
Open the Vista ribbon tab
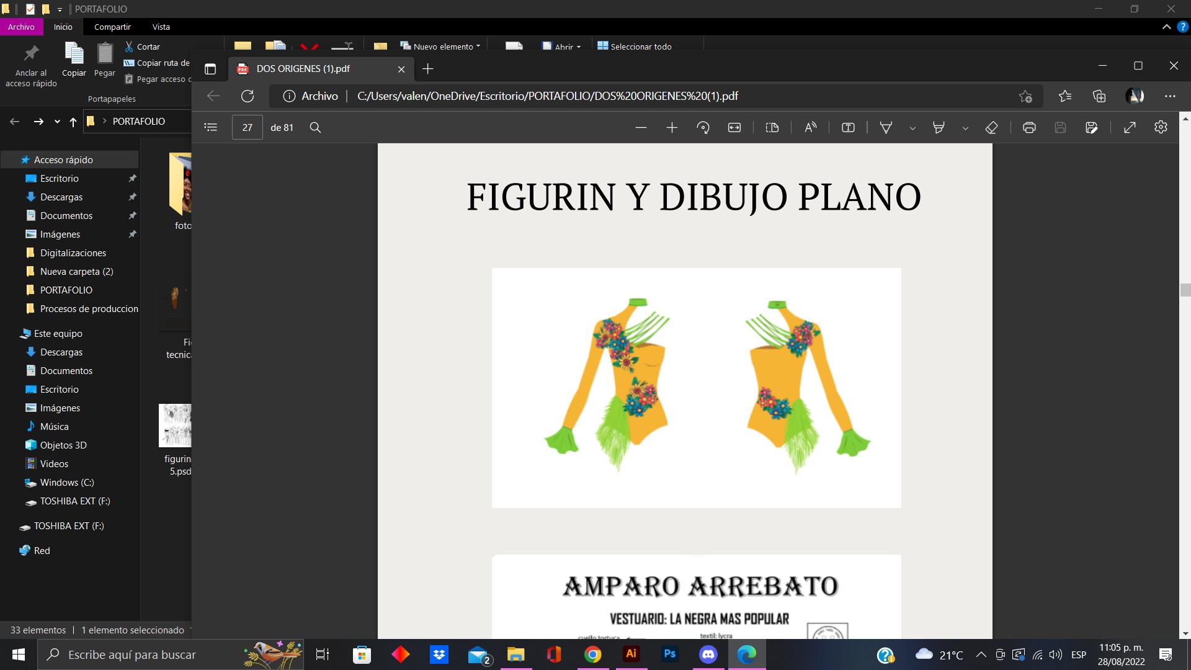coord(161,27)
